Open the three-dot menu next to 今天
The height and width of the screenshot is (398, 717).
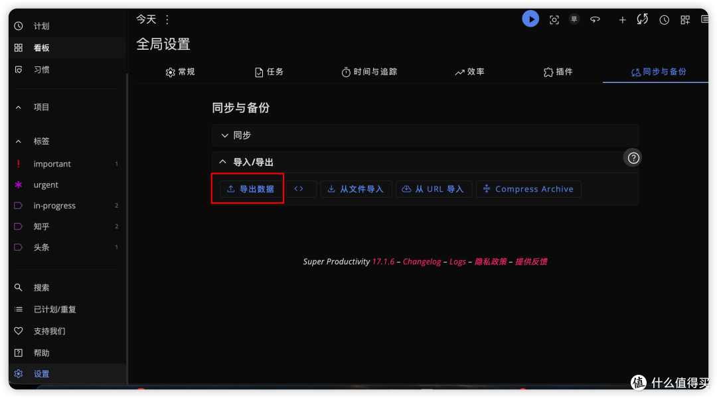pos(167,20)
